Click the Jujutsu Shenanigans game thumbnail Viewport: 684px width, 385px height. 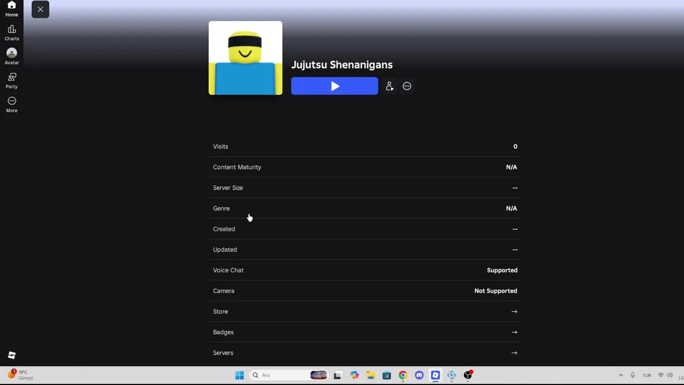click(245, 58)
